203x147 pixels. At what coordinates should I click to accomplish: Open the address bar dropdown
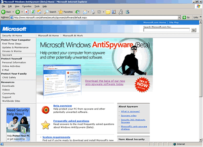coord(179,17)
